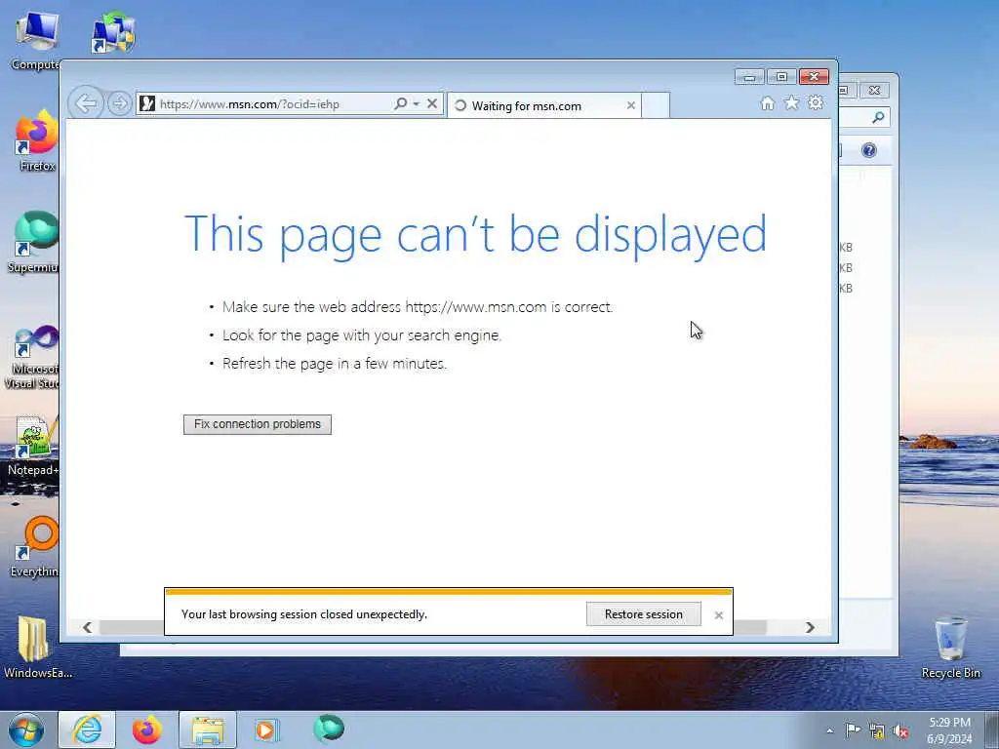Click 'Make sure the web address' bullet text
This screenshot has width=999, height=749.
coord(418,307)
